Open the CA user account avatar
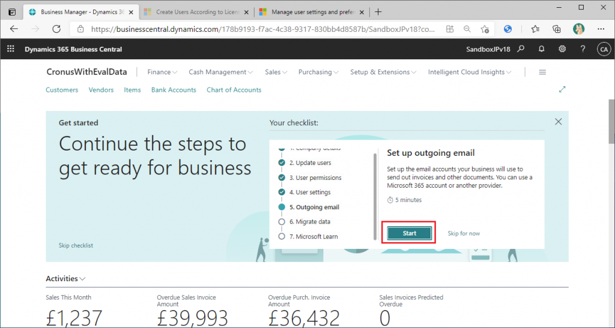This screenshot has width=615, height=328. point(604,49)
